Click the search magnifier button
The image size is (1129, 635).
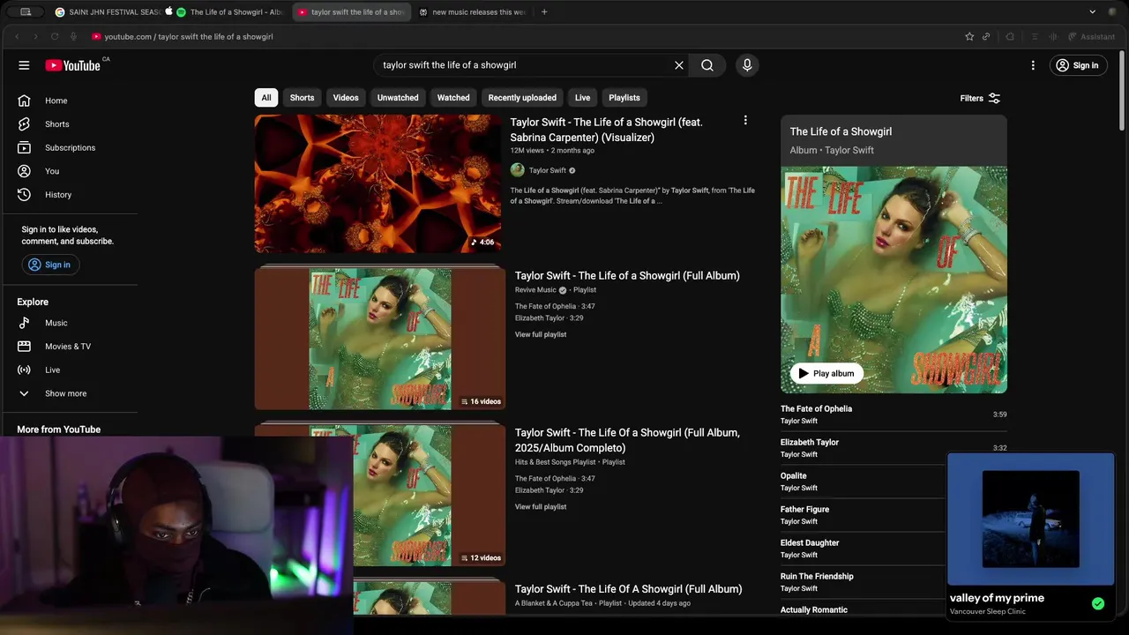[707, 65]
